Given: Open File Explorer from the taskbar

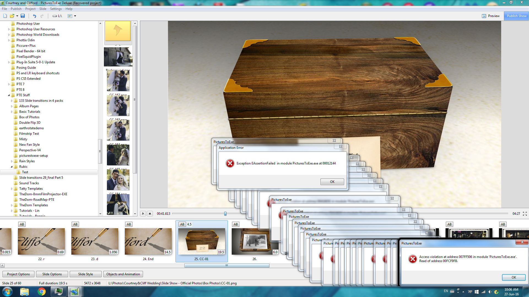Looking at the screenshot, I should pos(25,291).
